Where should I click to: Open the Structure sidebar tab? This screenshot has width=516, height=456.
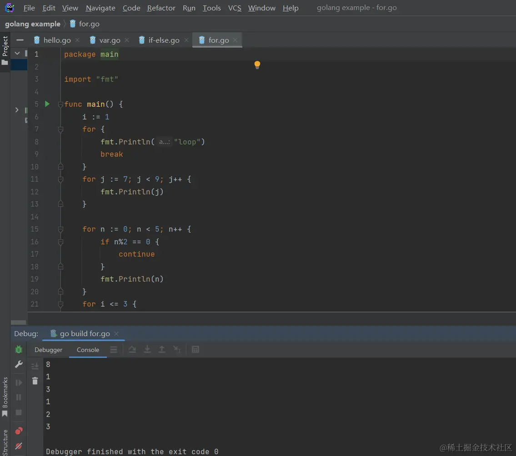5,442
